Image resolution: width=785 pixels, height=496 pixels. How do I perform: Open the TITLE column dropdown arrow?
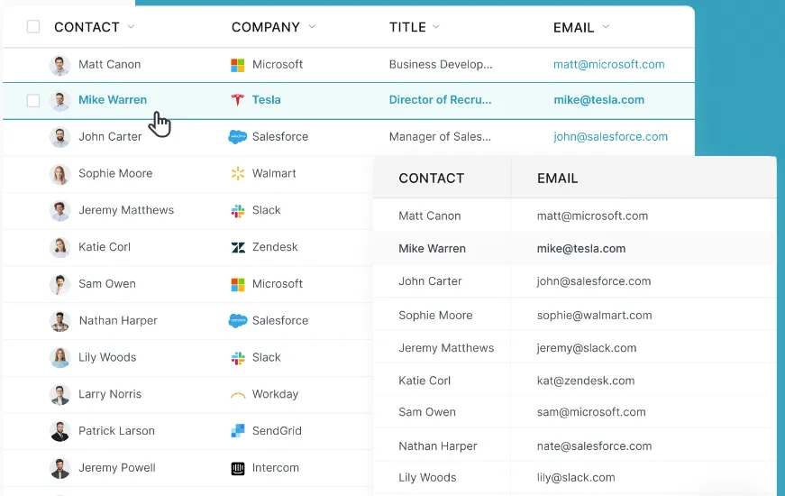click(435, 26)
